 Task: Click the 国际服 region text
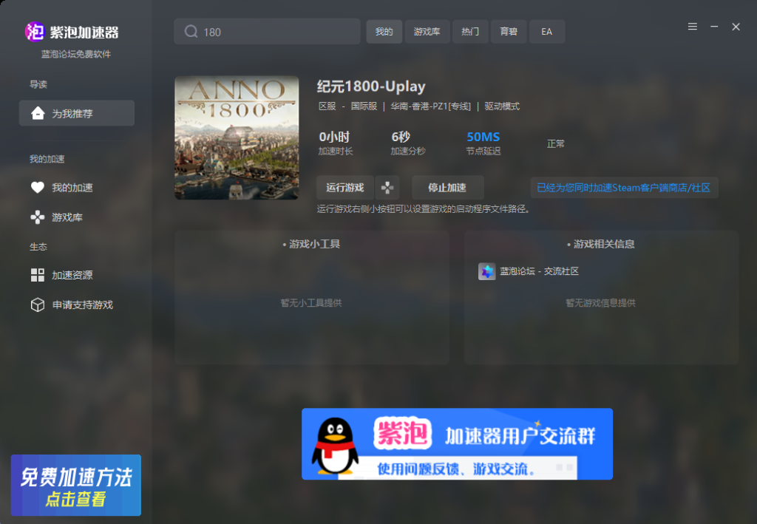pos(364,106)
